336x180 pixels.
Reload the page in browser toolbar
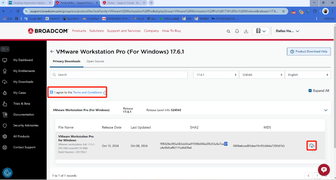pyautogui.click(x=18, y=11)
